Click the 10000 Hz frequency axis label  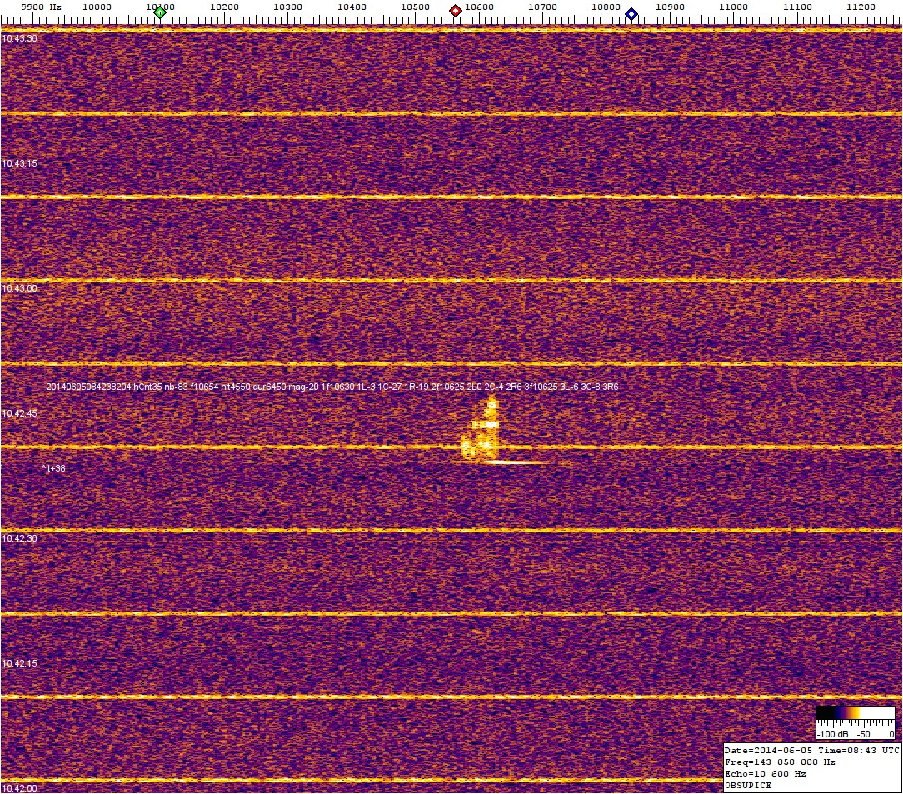[x=97, y=7]
